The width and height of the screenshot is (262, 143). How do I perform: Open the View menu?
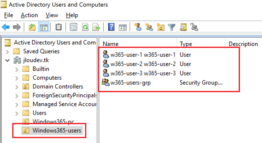(52, 15)
